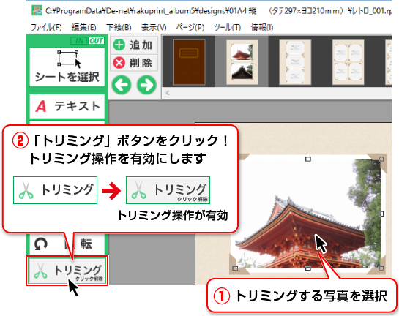Toggle the OUT mode switch
The width and height of the screenshot is (399, 316).
(96, 41)
